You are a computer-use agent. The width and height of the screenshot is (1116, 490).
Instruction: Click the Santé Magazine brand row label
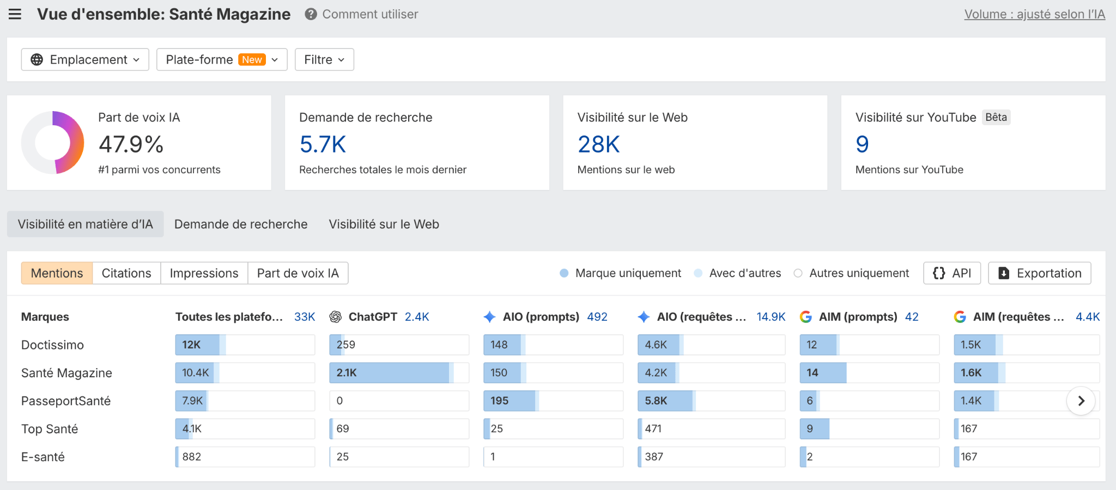(66, 373)
